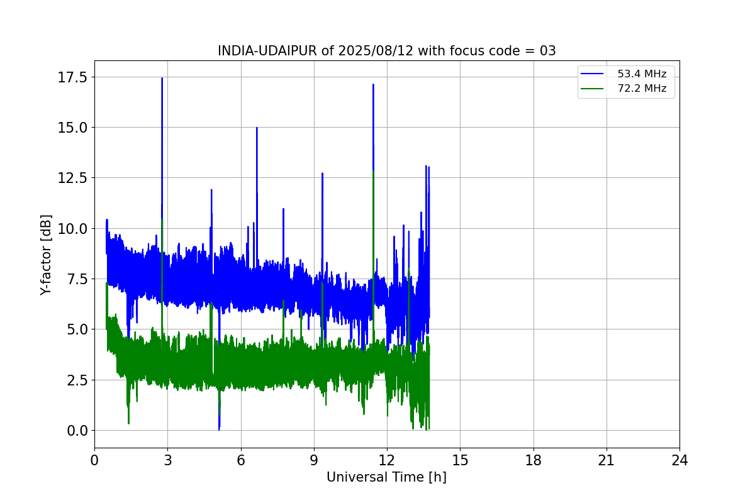Click the 2.5 y-axis tick label
Image resolution: width=755 pixels, height=503 pixels.
(x=77, y=380)
